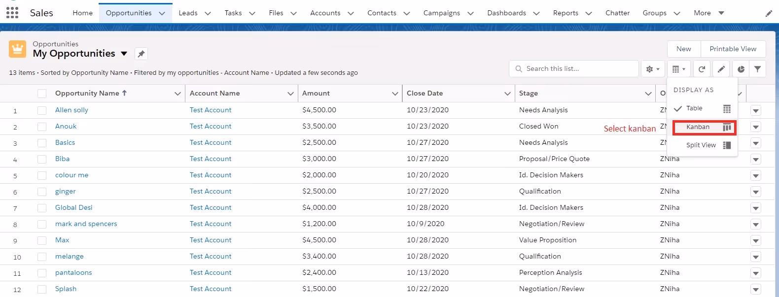The height and width of the screenshot is (297, 779).
Task: Open row actions for Anouk
Action: [x=756, y=127]
